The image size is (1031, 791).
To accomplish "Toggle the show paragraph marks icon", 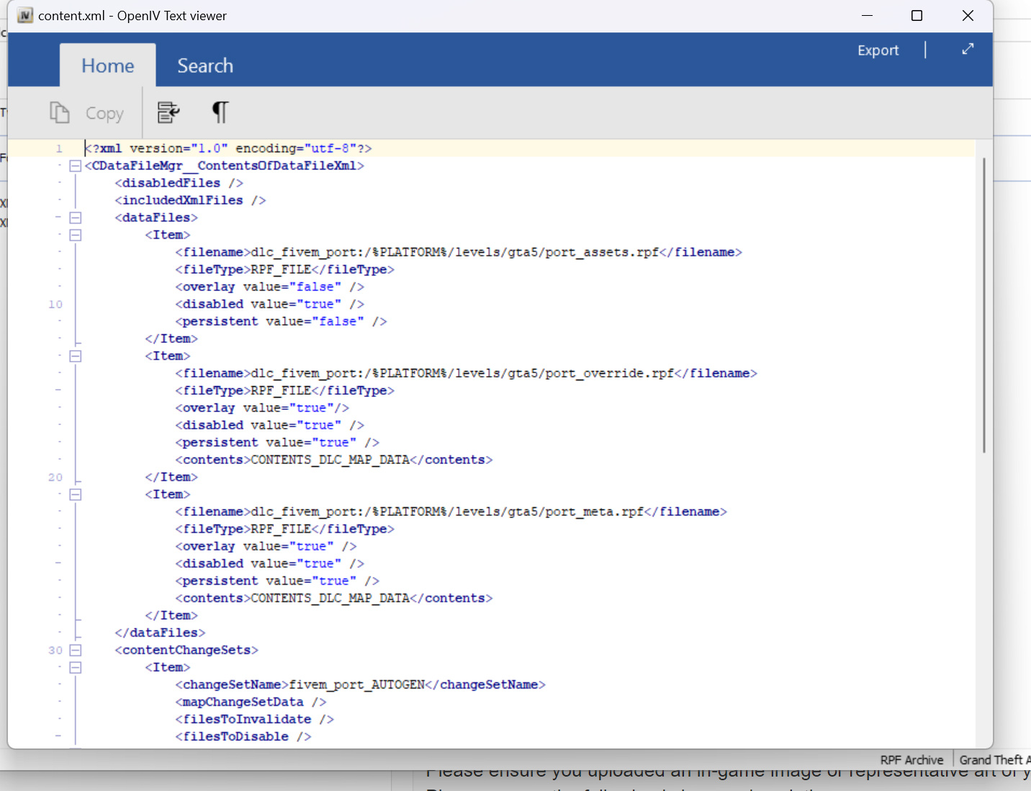I will pos(220,112).
